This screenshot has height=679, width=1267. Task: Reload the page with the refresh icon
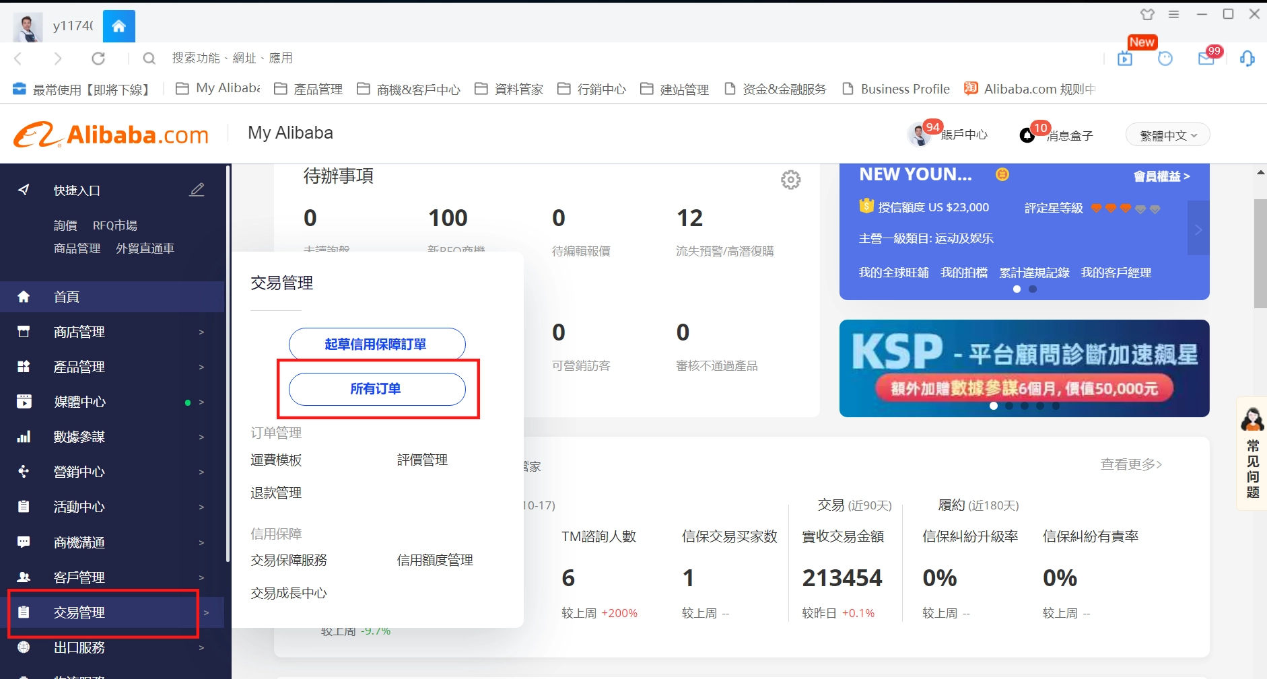point(98,59)
